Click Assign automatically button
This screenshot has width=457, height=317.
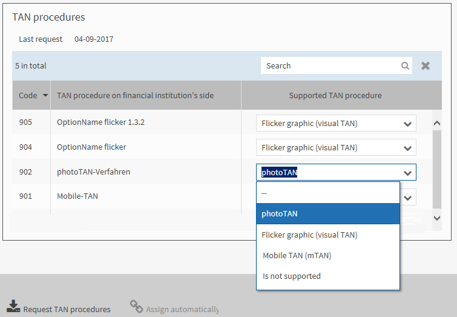[182, 309]
